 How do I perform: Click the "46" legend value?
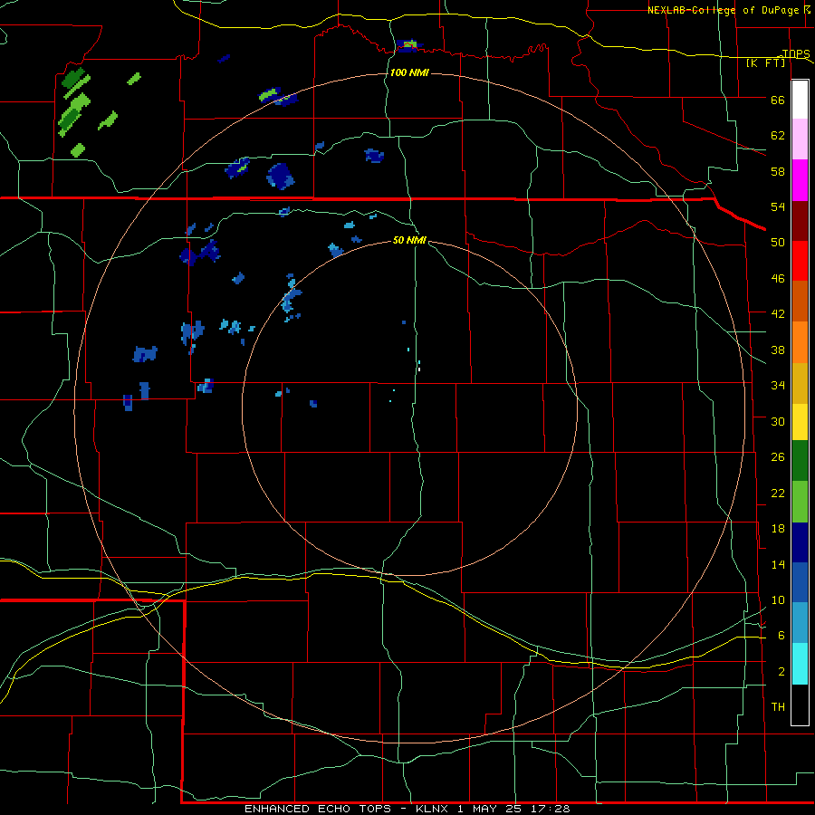[778, 279]
